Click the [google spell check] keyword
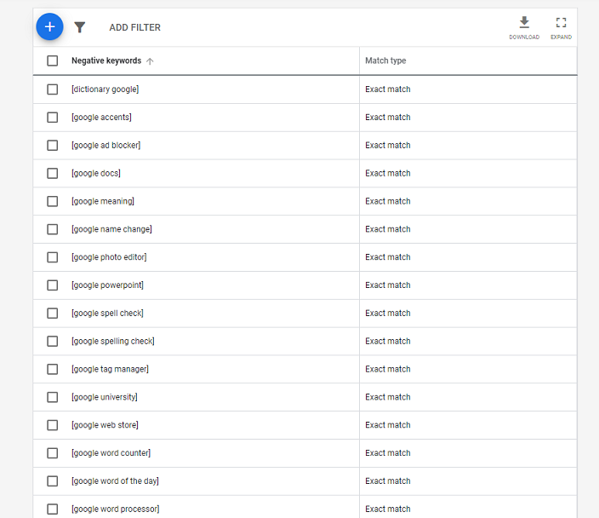This screenshot has height=518, width=599. coord(107,314)
